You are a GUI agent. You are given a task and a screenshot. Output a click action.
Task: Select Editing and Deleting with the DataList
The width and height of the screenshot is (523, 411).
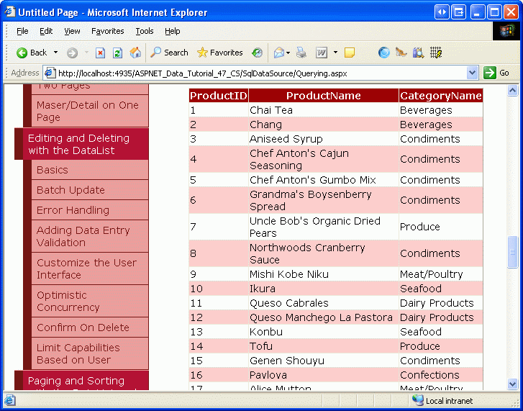(x=78, y=144)
